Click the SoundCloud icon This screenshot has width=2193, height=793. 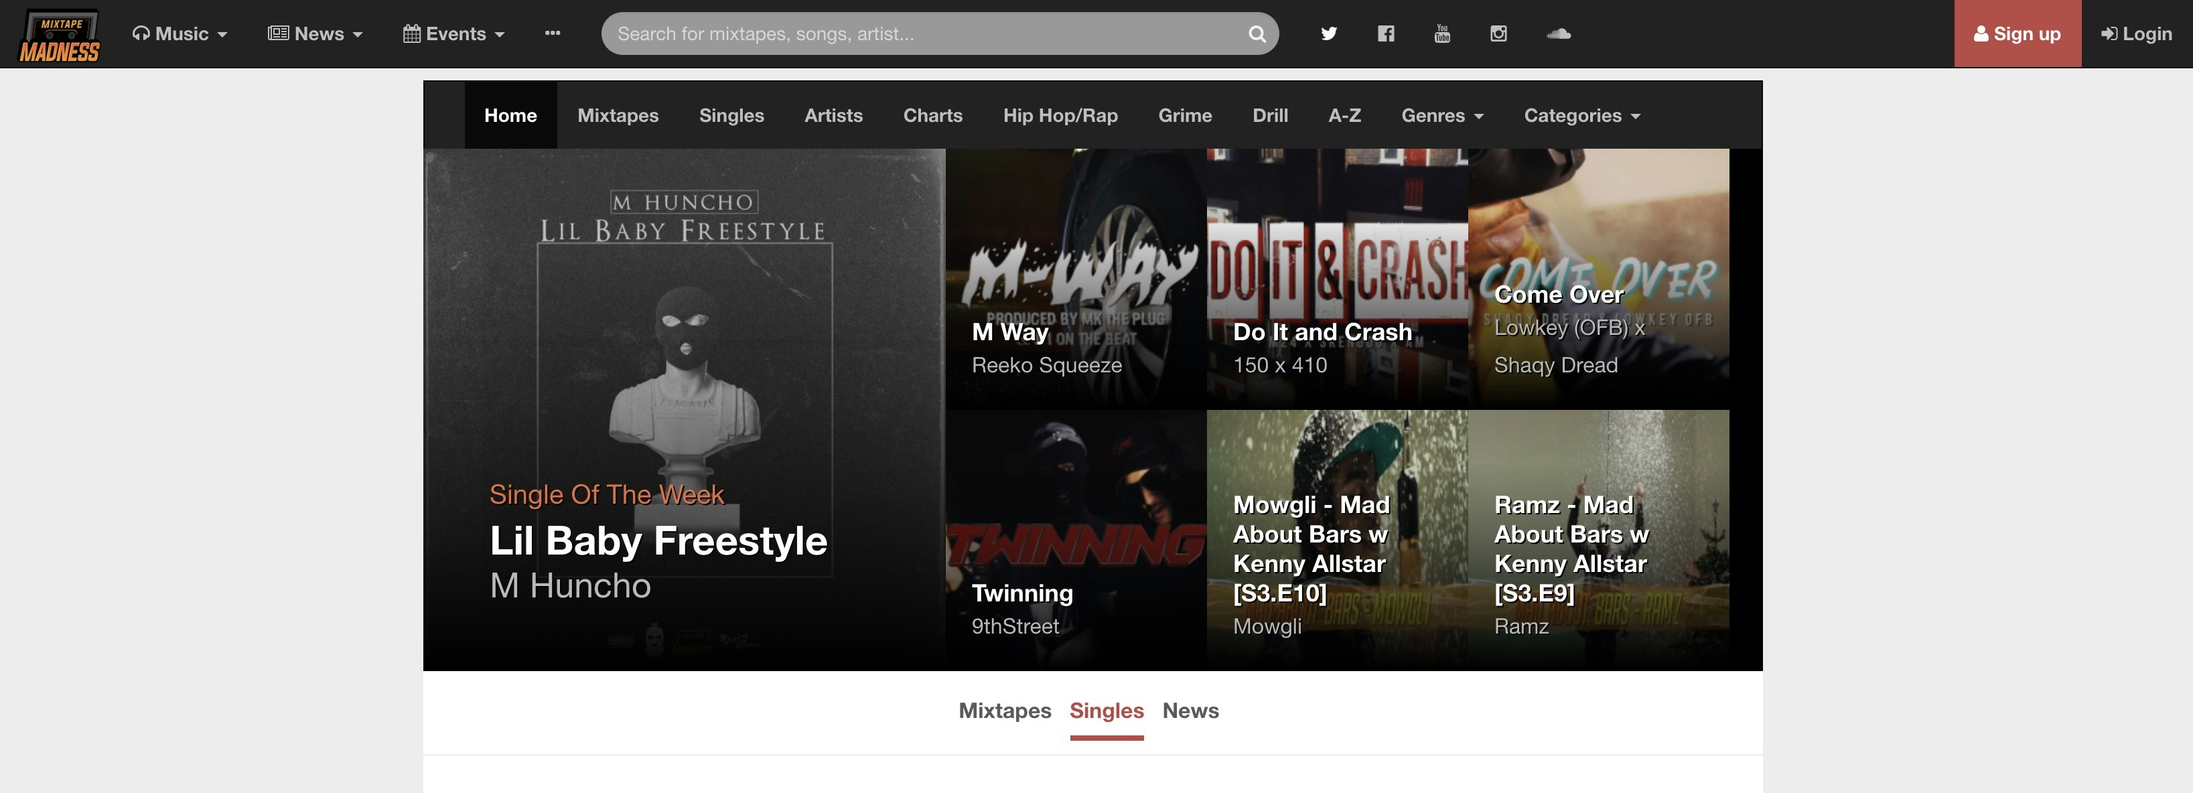tap(1558, 34)
